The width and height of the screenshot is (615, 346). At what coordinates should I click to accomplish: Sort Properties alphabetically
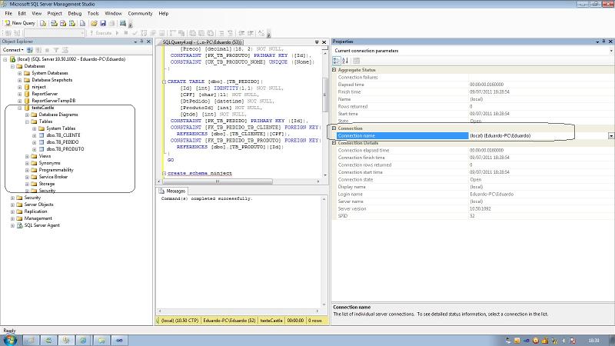coord(345,61)
